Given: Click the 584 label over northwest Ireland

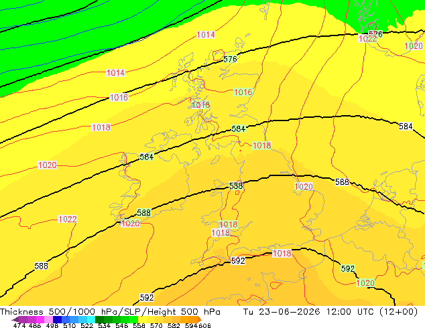Looking at the screenshot, I should click(x=147, y=157).
